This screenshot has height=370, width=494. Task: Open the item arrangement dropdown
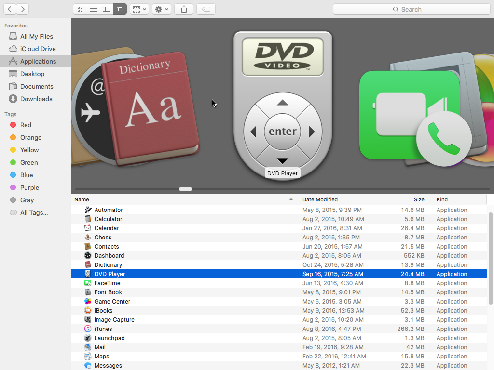click(139, 9)
